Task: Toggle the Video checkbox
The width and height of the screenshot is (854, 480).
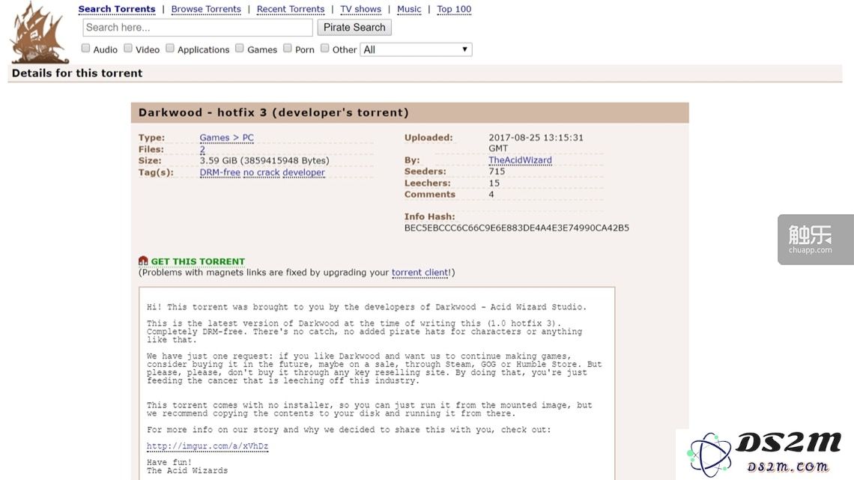Action: click(128, 49)
